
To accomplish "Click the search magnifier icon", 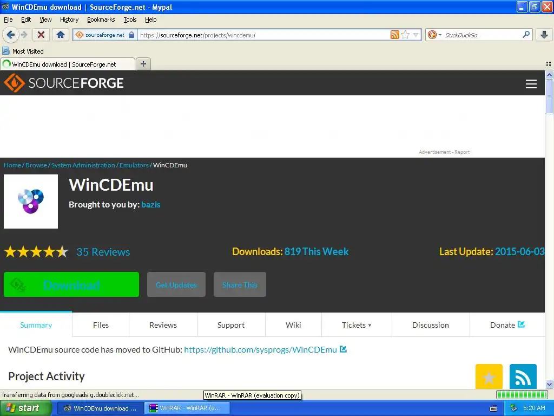I will coord(526,35).
